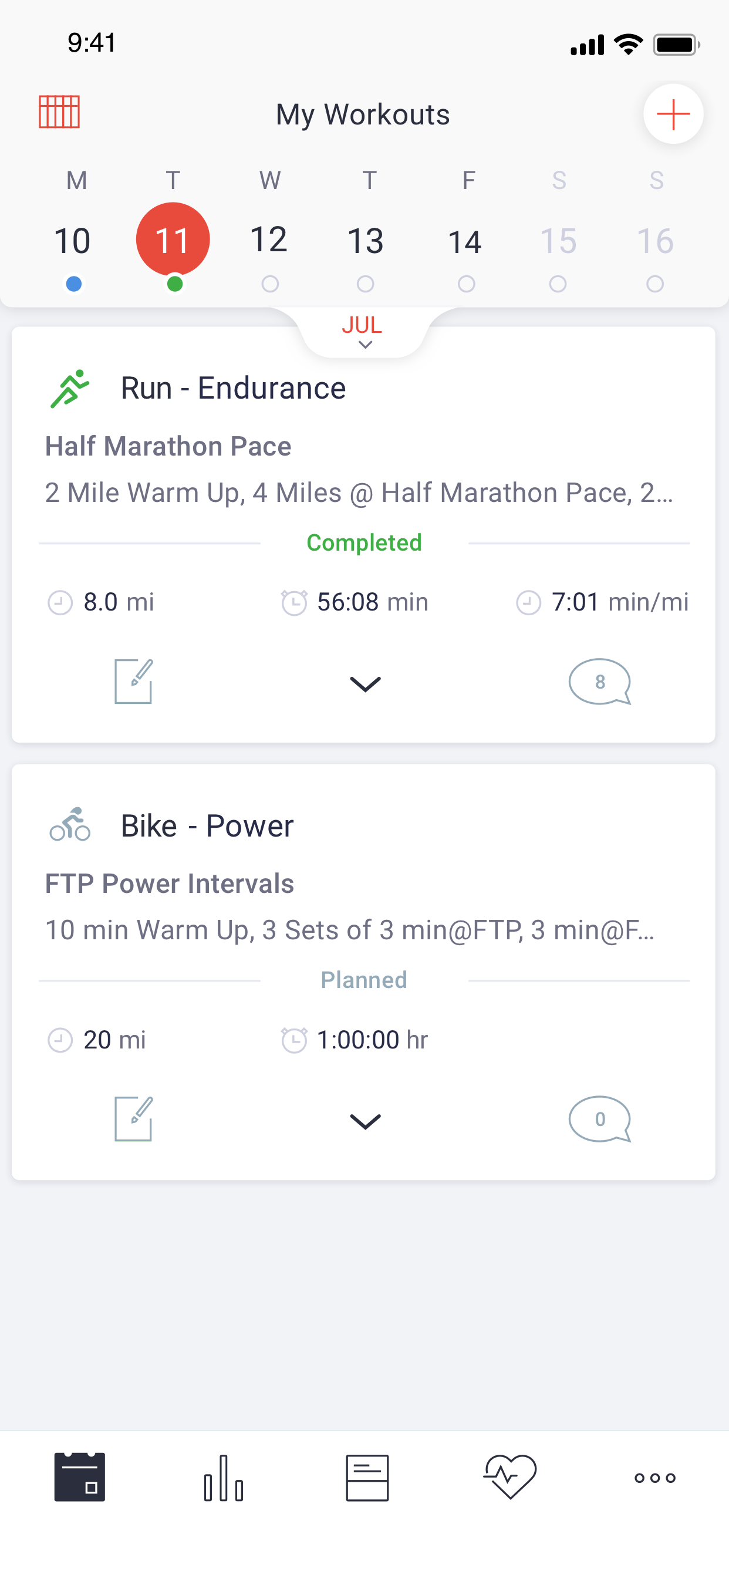Select Thursday the 13th

[x=366, y=241]
